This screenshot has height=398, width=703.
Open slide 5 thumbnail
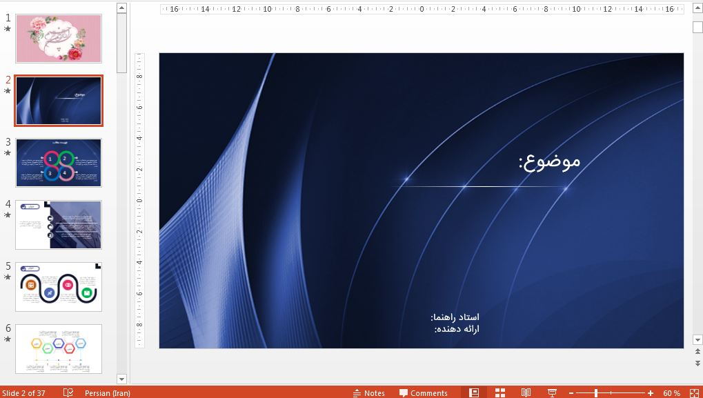[59, 287]
